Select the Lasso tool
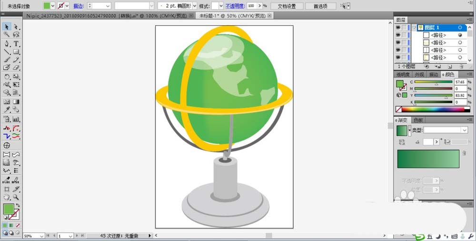The image size is (476, 241). pyautogui.click(x=16, y=35)
